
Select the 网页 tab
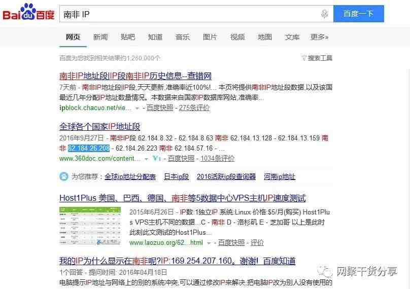(73, 37)
